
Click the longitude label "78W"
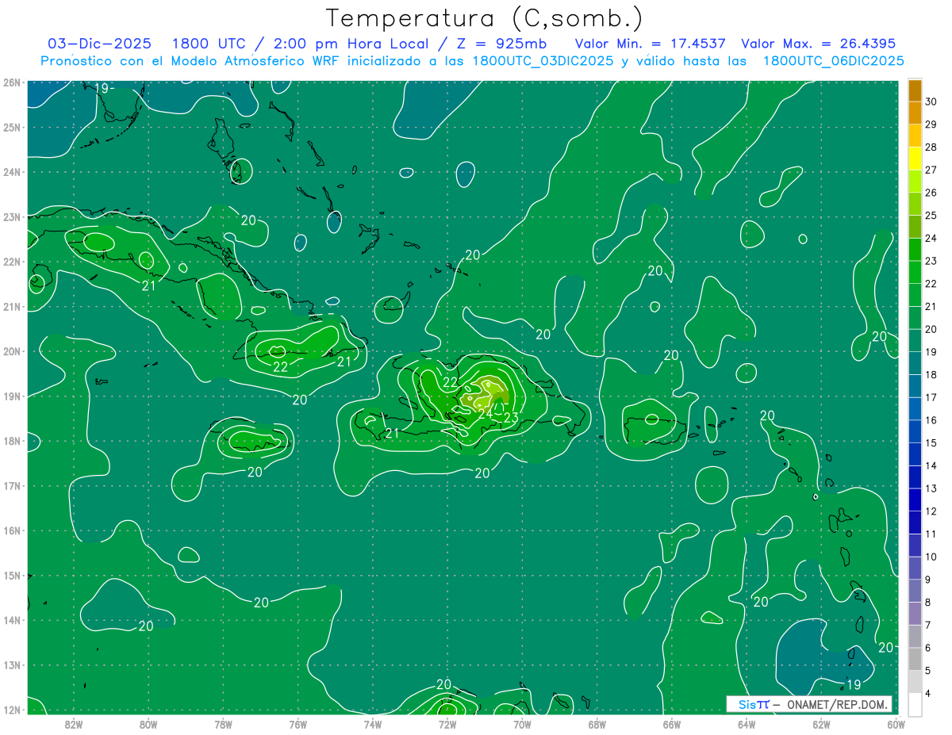tap(223, 723)
